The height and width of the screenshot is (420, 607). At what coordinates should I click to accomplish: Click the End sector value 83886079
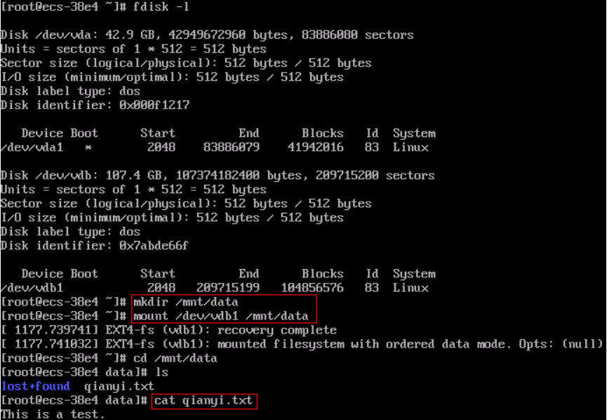(232, 147)
